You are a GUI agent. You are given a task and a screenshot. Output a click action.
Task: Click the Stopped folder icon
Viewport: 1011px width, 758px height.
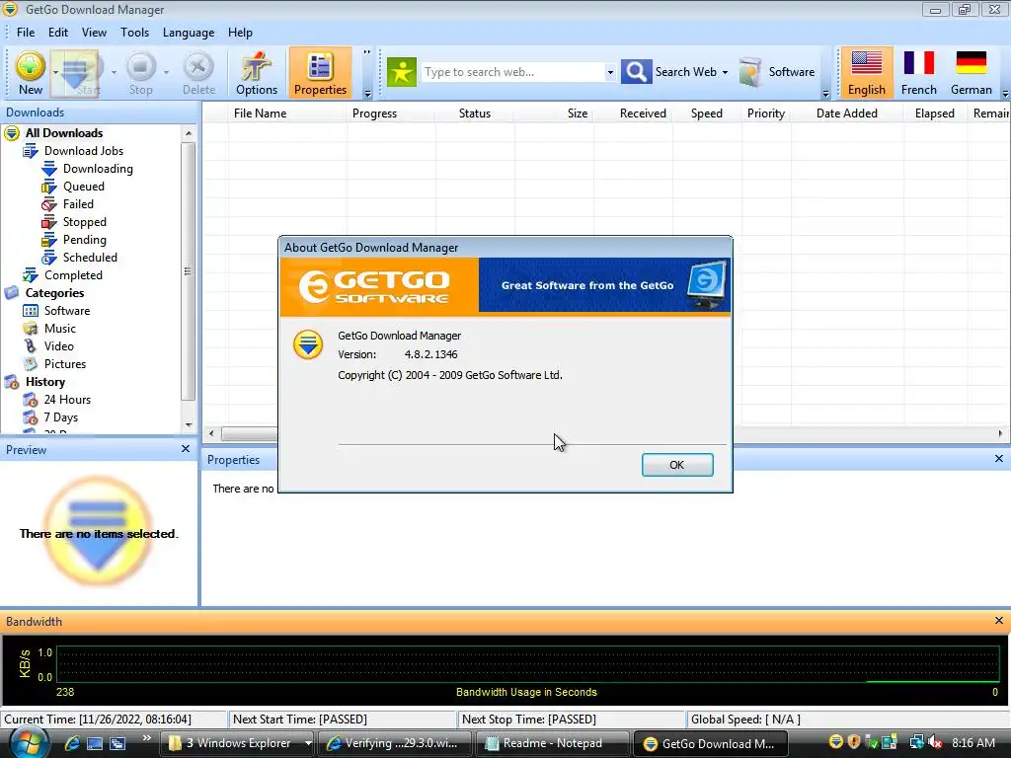coord(49,222)
